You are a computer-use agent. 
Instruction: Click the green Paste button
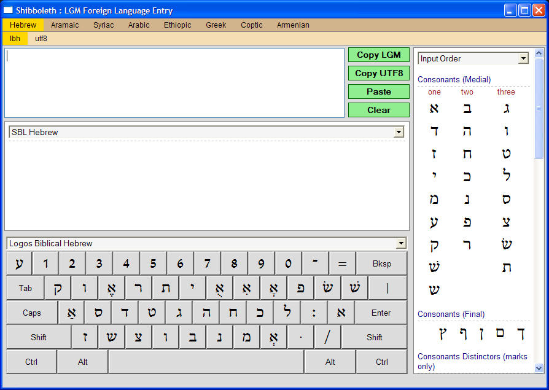click(379, 92)
